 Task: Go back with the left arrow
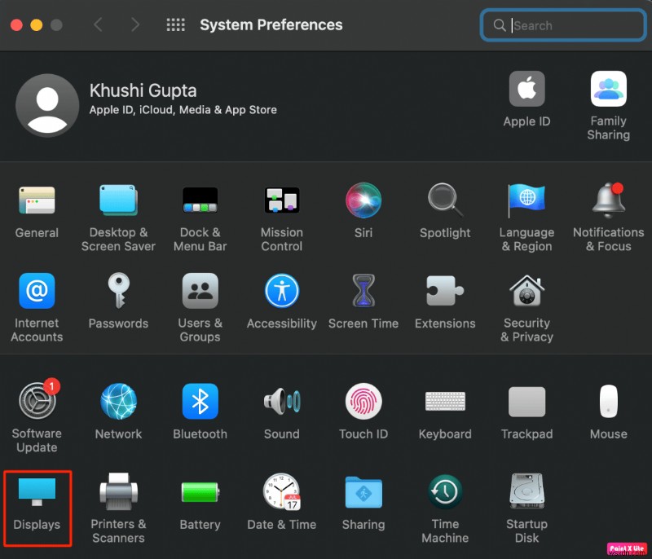click(x=98, y=25)
